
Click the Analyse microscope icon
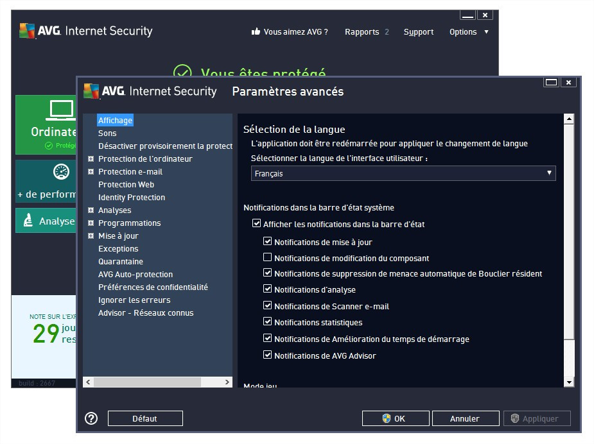(28, 221)
